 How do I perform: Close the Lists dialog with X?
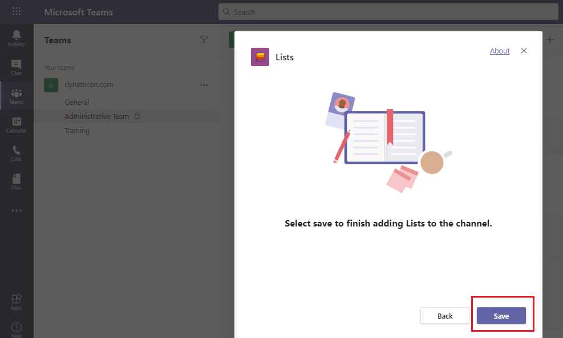[524, 51]
